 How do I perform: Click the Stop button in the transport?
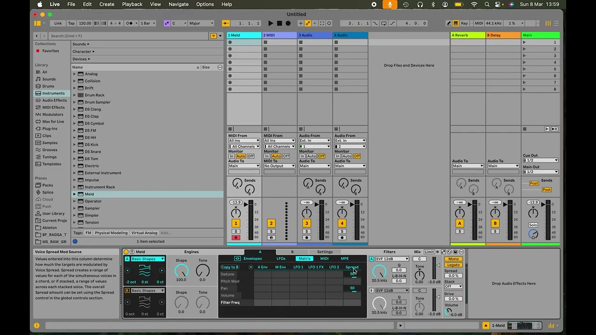point(279,23)
